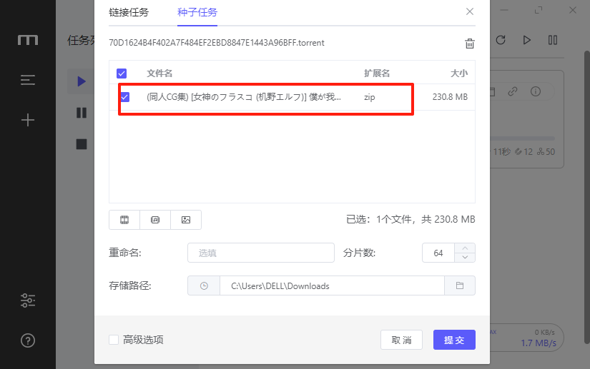The image size is (590, 369).
Task: Filter torrent files by audio type icon
Action: point(155,220)
